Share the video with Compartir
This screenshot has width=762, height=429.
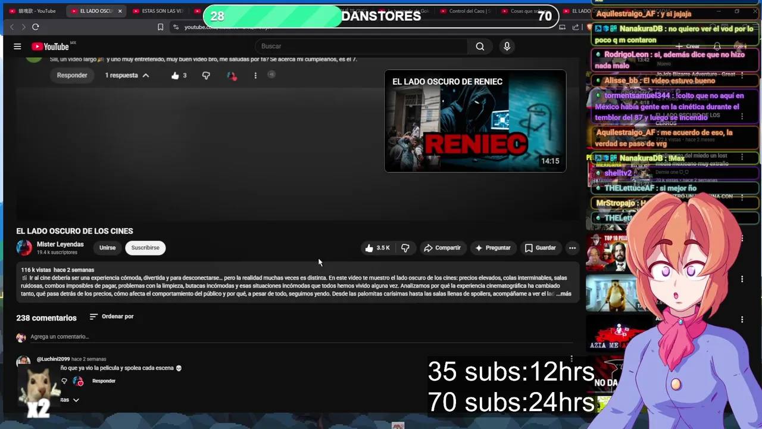pos(442,248)
